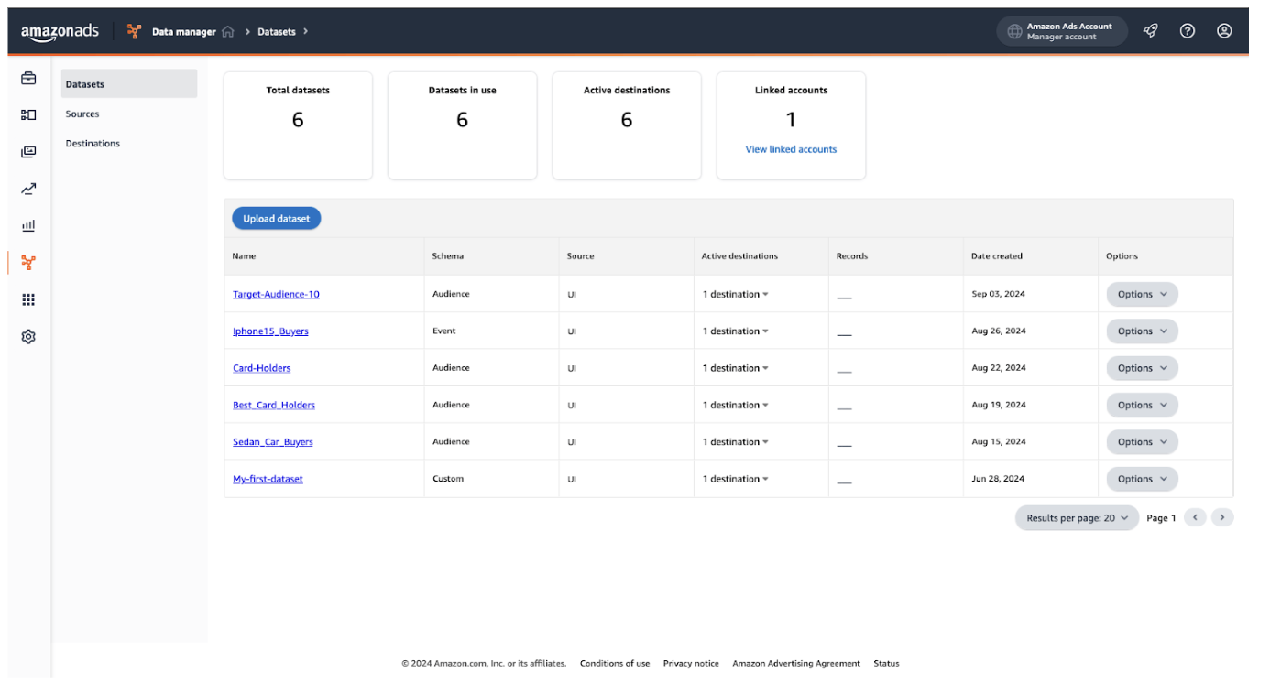Open the Amazon Ads Account selector
Screen dimensions: 1270x683
1062,31
